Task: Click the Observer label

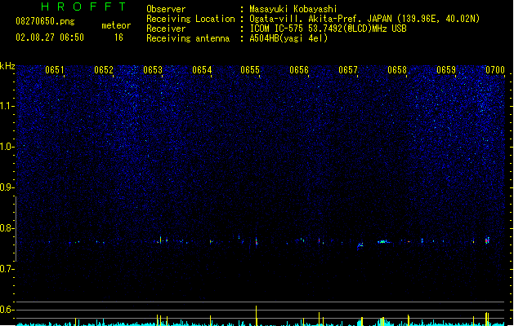Action: coord(166,9)
